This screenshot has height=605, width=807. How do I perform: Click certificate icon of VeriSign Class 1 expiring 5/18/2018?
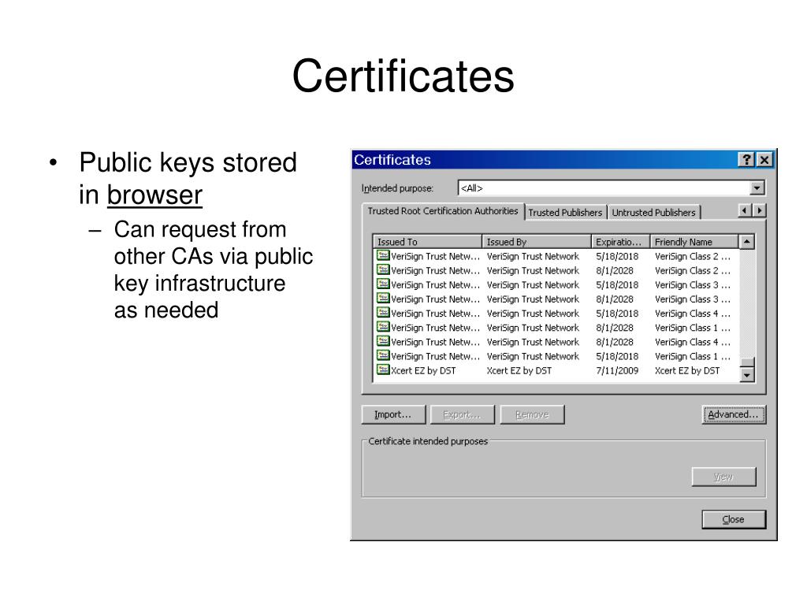[382, 355]
